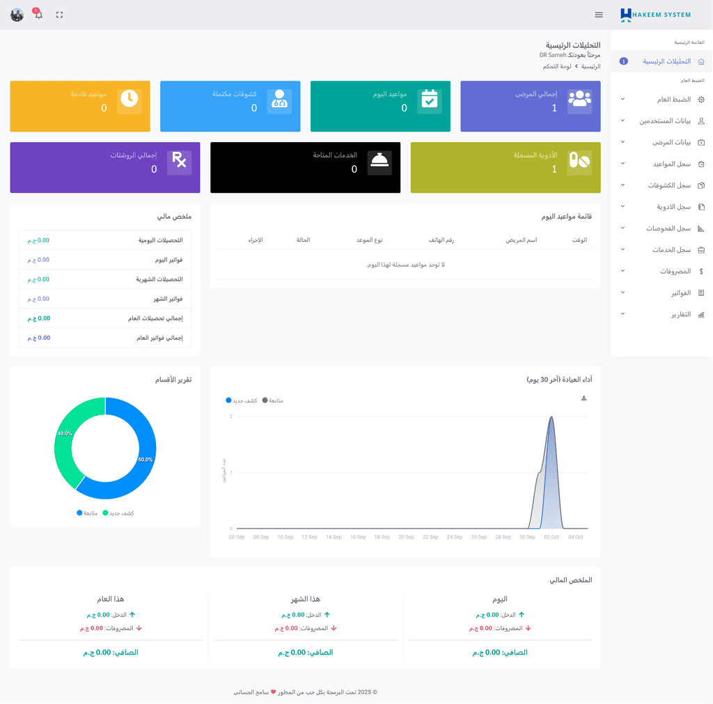The height and width of the screenshot is (704, 713).
Task: Open the notifications bell icon
Action: click(38, 15)
